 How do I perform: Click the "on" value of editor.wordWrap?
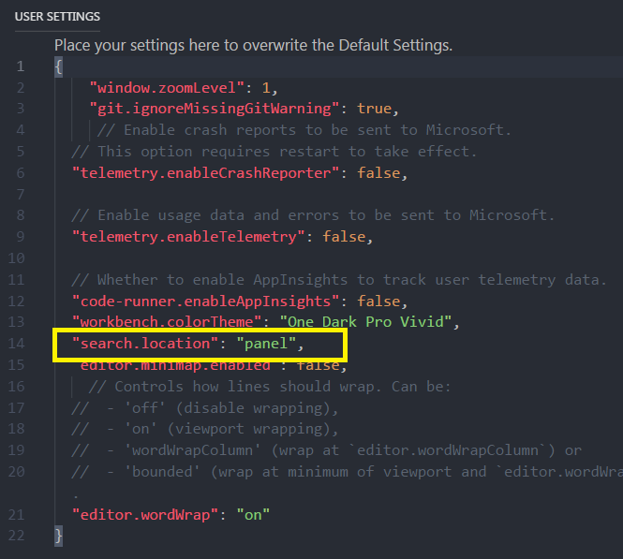[252, 514]
